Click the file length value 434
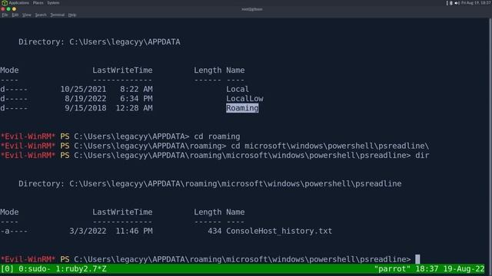 (x=214, y=231)
